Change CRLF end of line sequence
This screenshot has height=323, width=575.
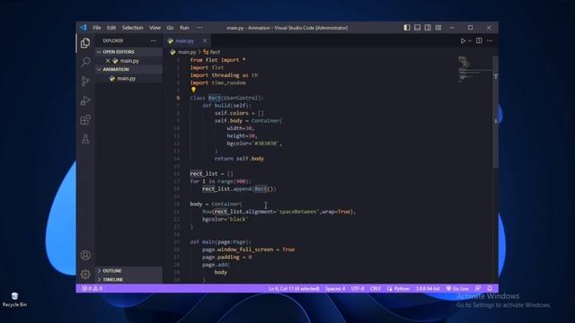pyautogui.click(x=376, y=289)
